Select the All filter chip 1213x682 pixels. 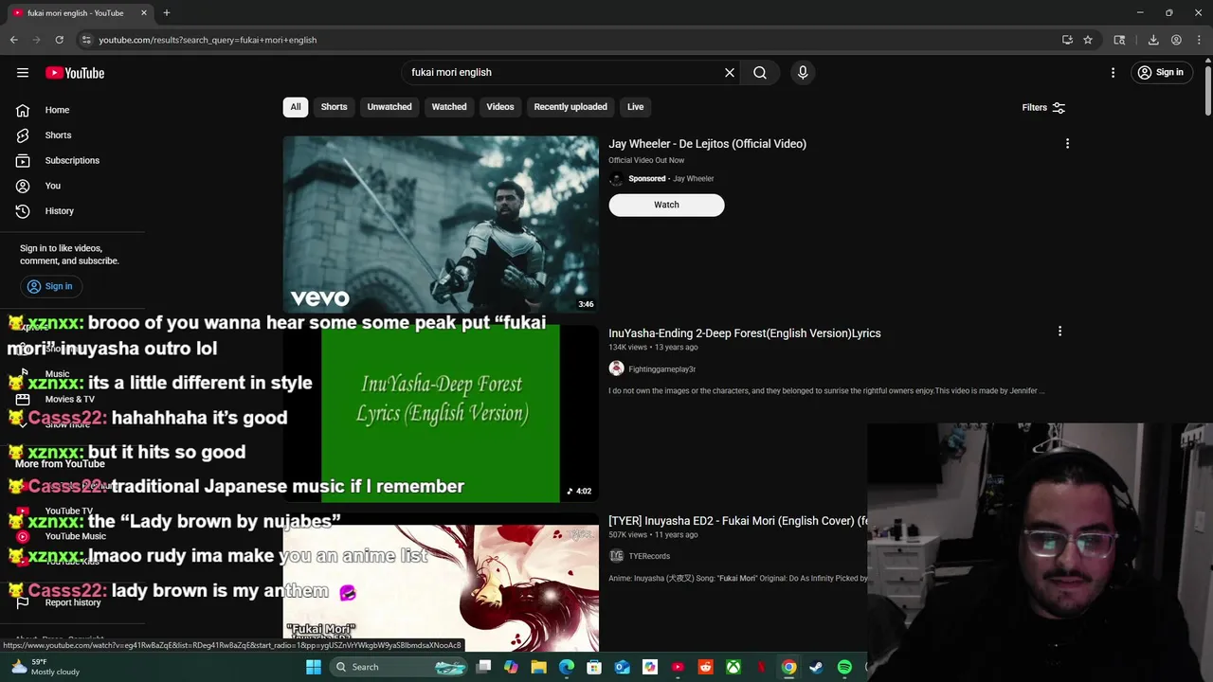coord(296,107)
